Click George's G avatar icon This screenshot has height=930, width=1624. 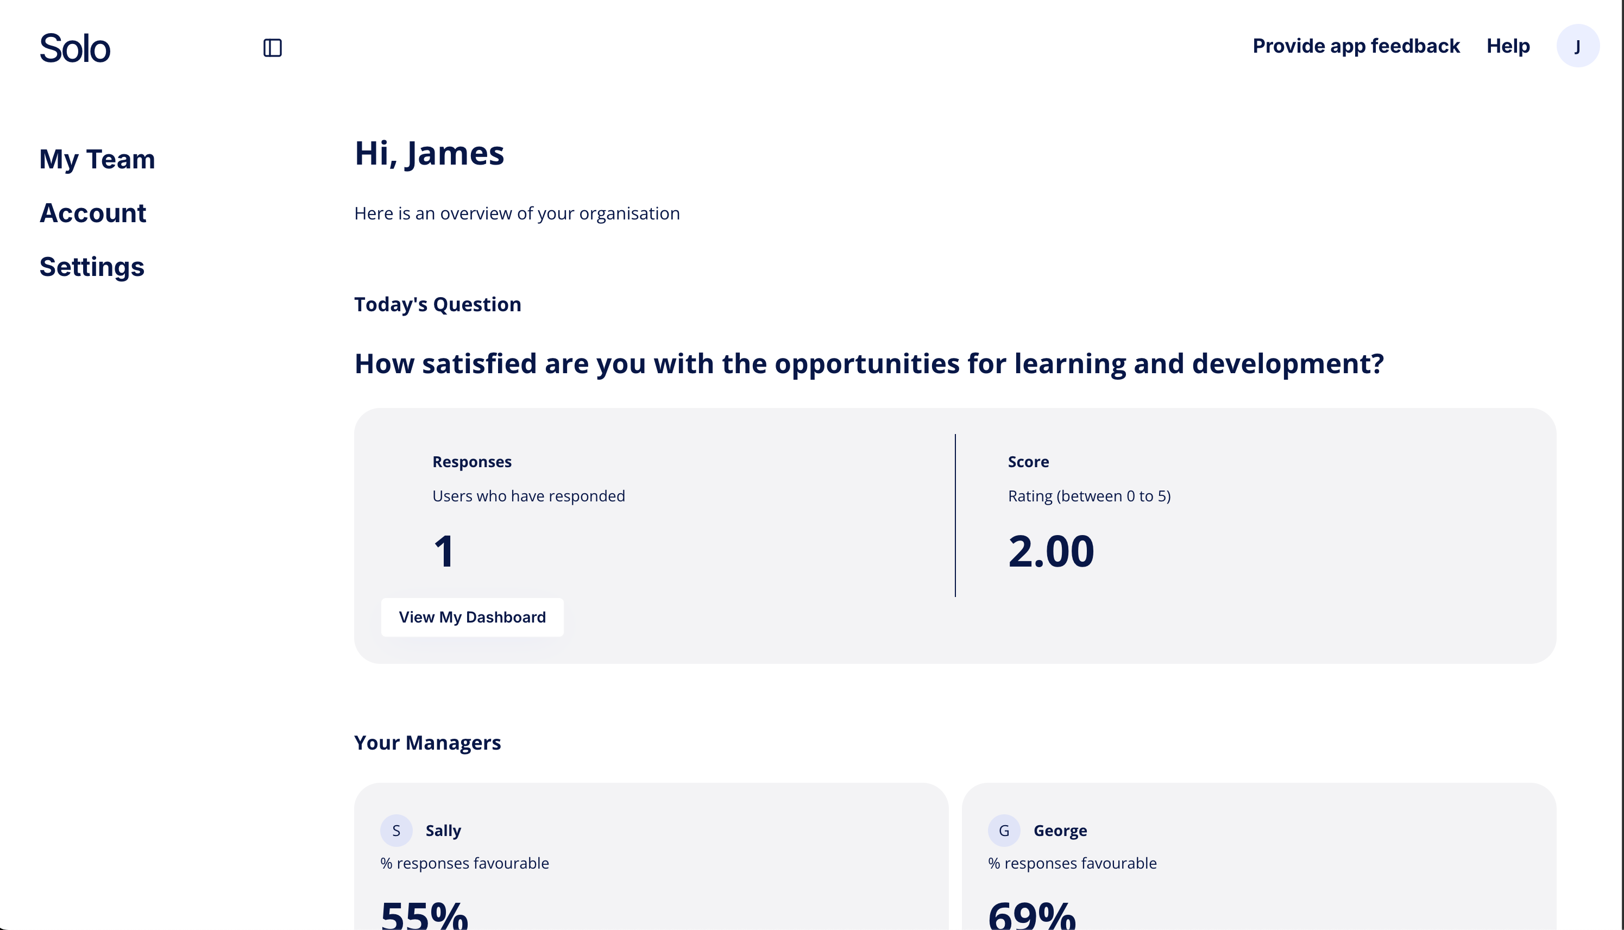point(1004,831)
